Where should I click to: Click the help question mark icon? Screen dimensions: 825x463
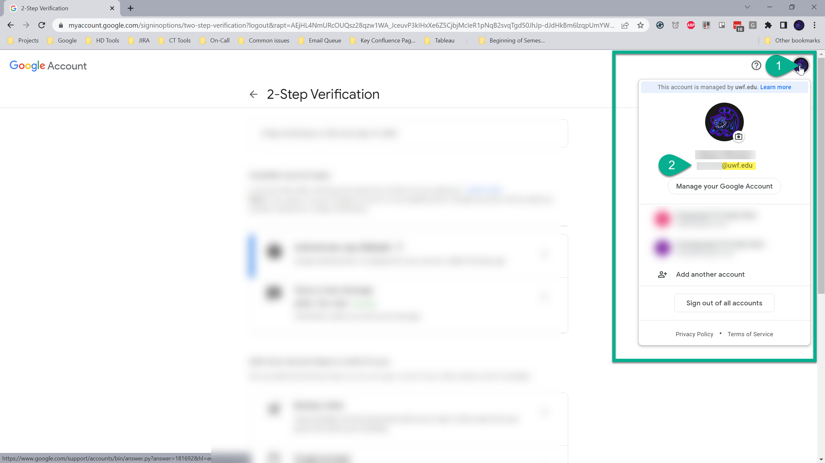756,66
